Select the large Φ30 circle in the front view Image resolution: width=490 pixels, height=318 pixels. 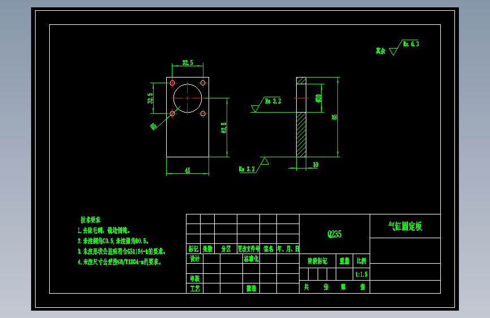(x=188, y=98)
